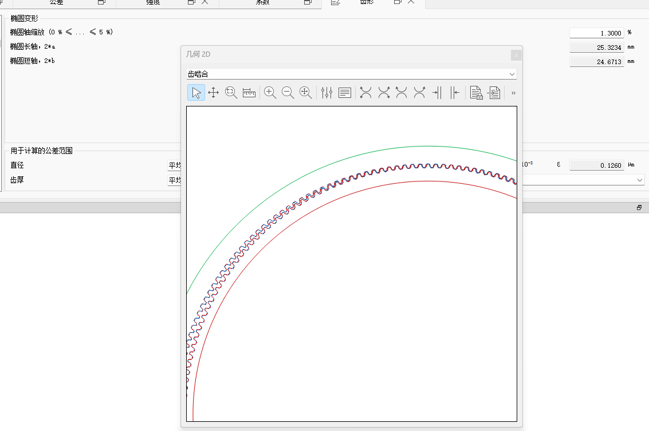Restore the lower panel via float icon
Screen dimensions: 649x431
[x=639, y=208]
